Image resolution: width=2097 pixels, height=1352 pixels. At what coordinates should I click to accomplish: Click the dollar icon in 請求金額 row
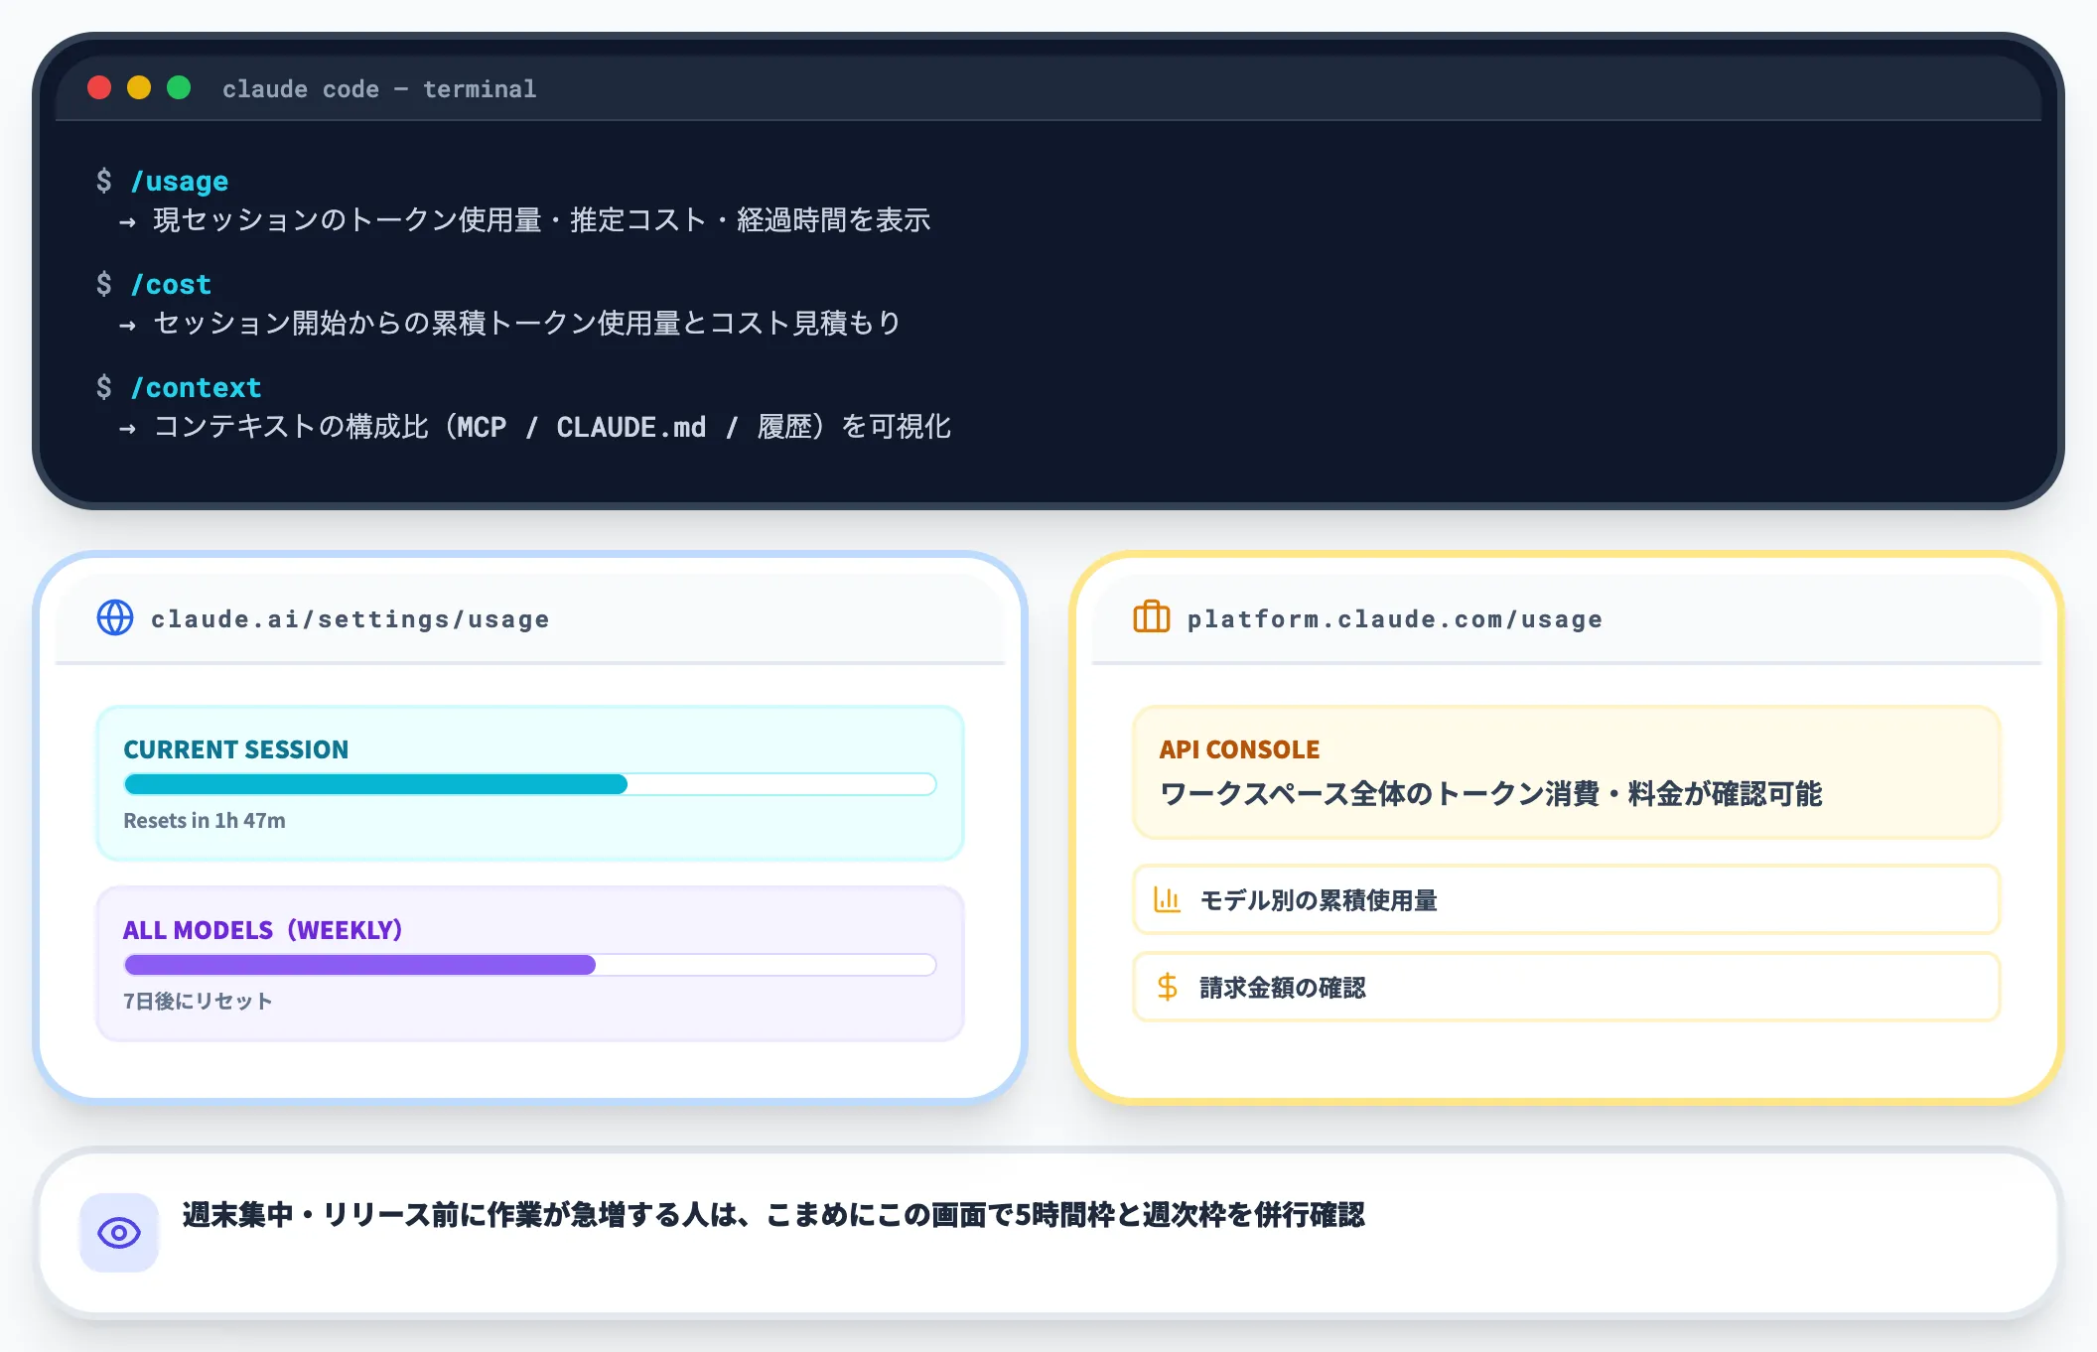pos(1168,988)
